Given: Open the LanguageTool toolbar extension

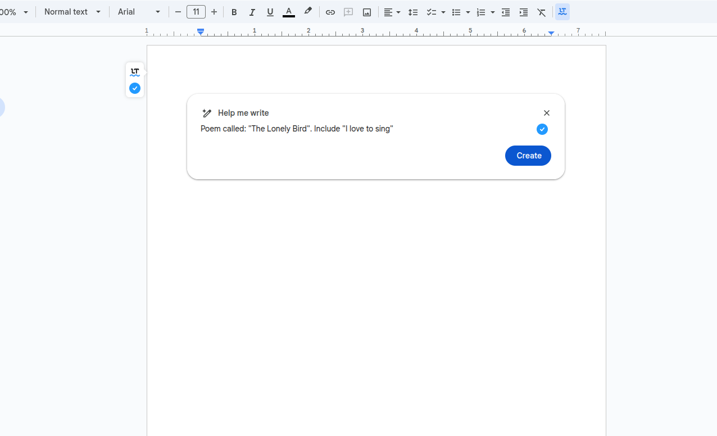Looking at the screenshot, I should (562, 12).
